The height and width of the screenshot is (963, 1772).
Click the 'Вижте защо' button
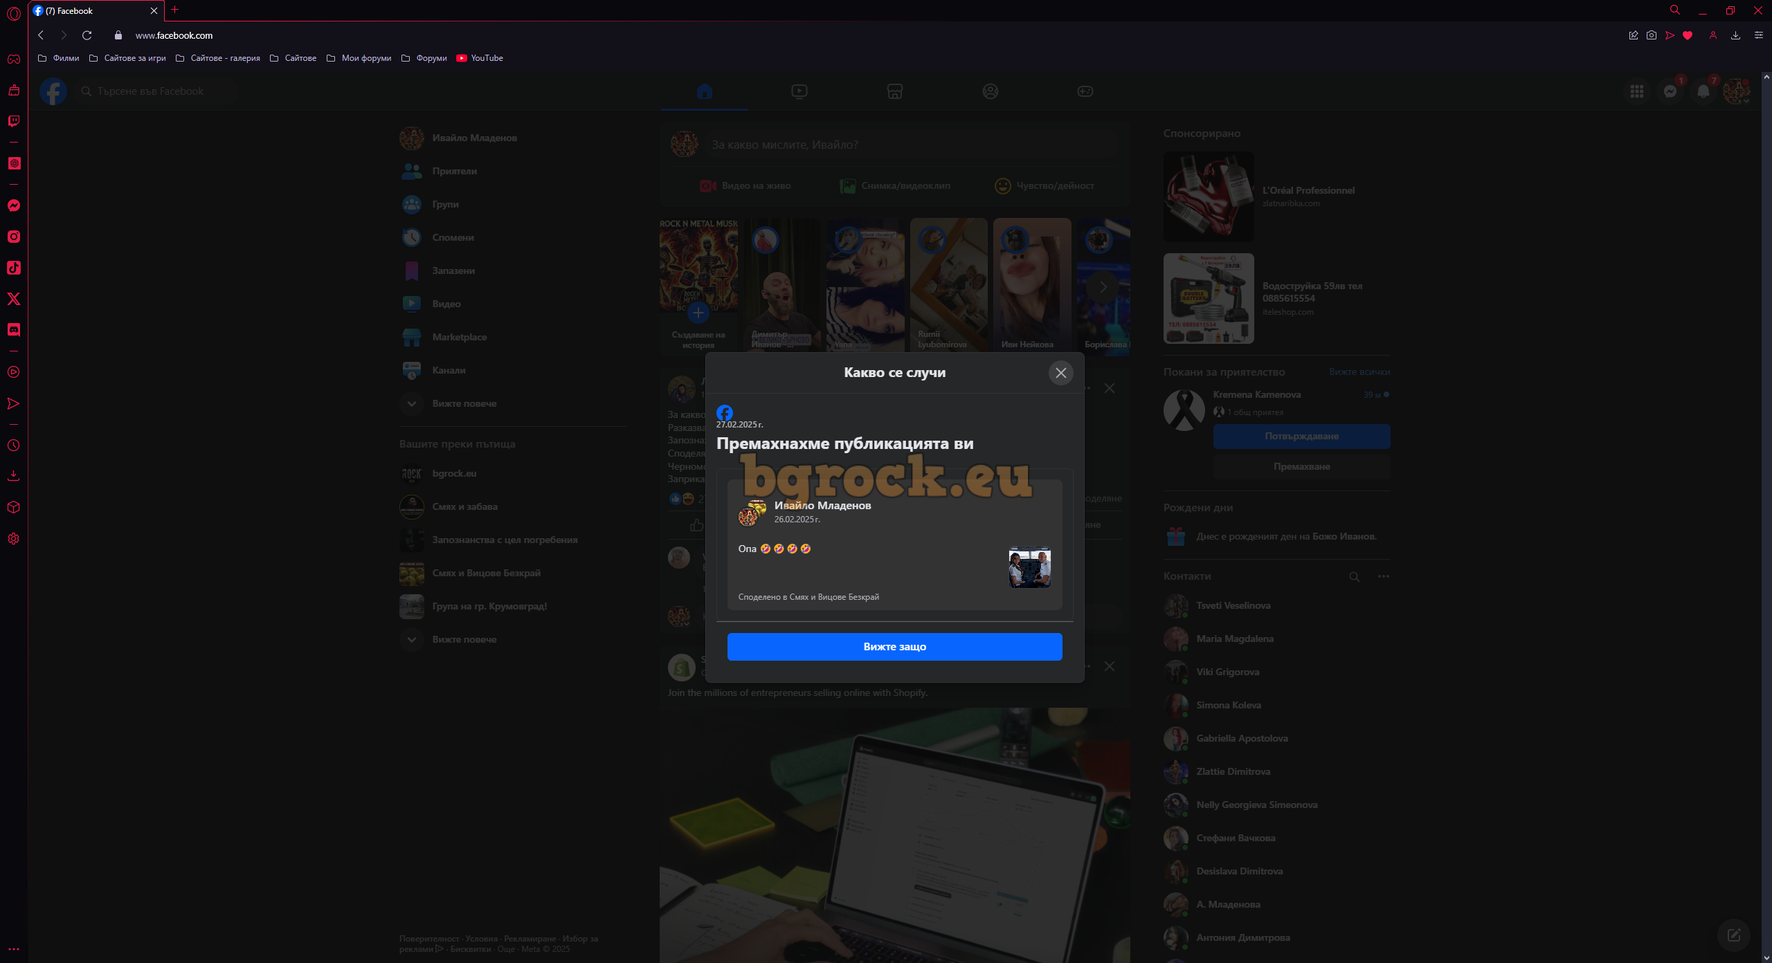click(x=894, y=647)
